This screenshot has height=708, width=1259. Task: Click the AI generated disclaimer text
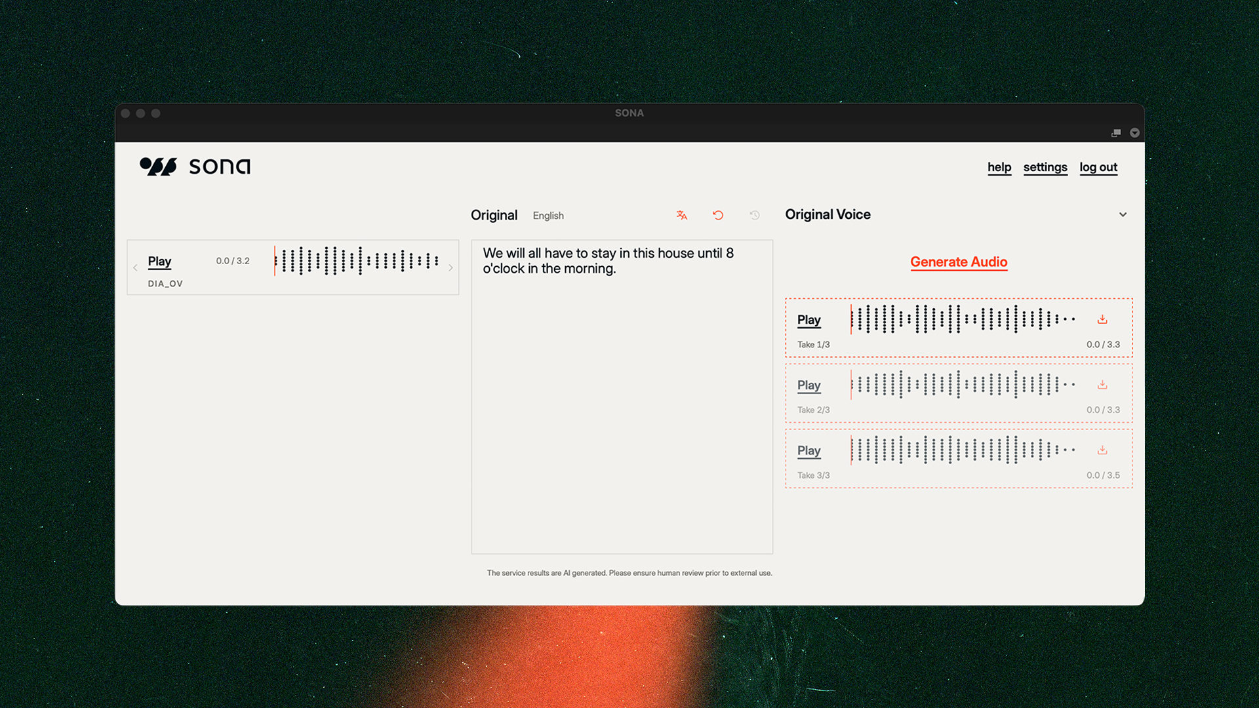coord(629,573)
